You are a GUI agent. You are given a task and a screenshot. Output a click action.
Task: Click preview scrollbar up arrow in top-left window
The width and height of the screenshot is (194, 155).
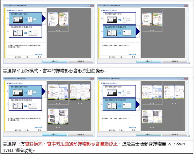point(92,9)
